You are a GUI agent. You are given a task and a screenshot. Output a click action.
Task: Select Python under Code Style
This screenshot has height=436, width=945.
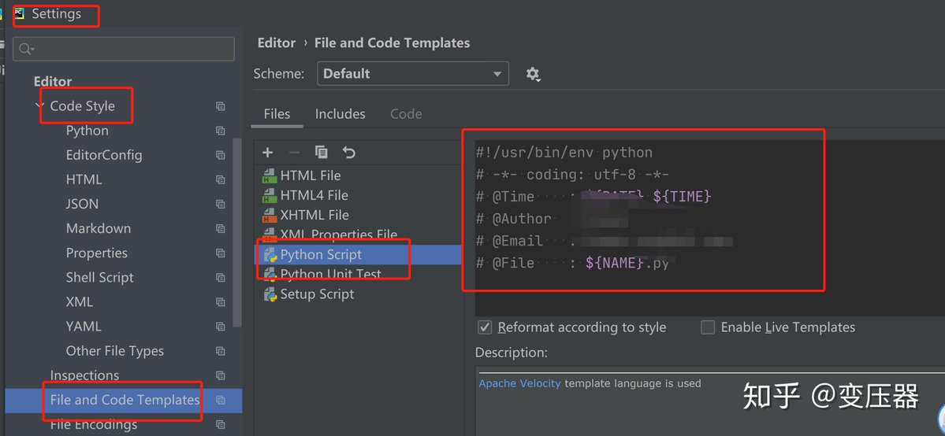[x=87, y=131]
